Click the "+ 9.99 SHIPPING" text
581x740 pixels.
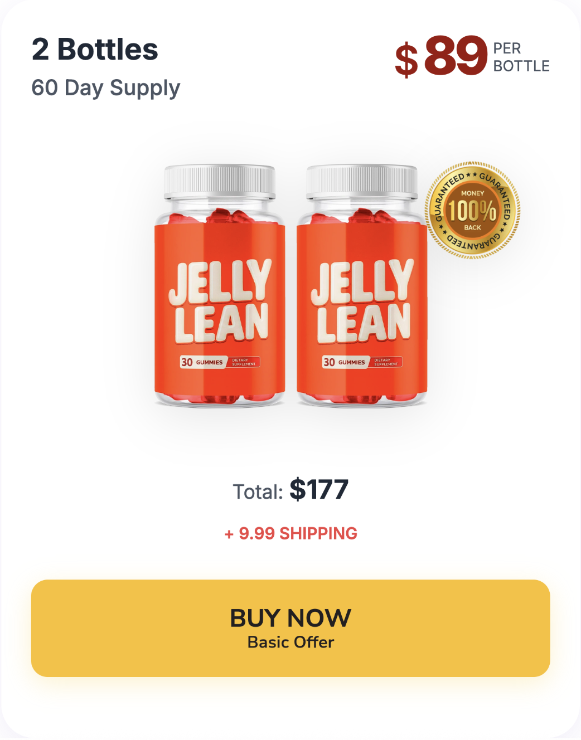pos(290,533)
